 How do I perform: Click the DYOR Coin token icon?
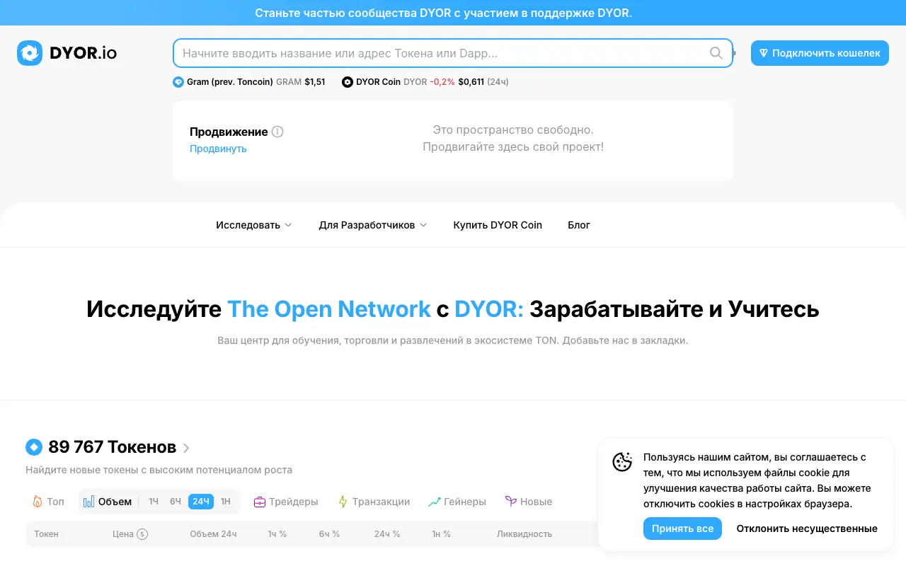(348, 82)
